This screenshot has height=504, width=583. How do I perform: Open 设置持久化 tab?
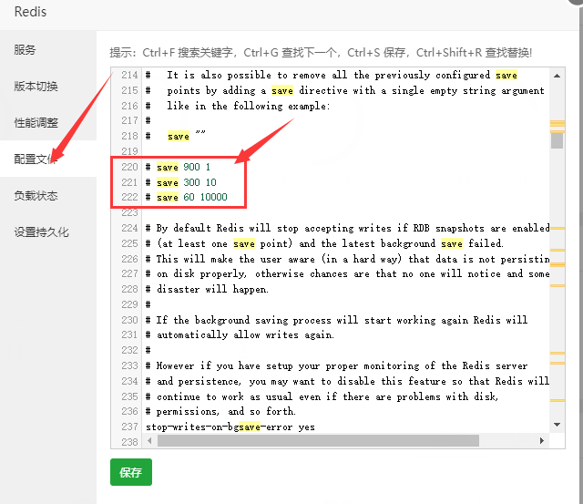click(x=41, y=231)
